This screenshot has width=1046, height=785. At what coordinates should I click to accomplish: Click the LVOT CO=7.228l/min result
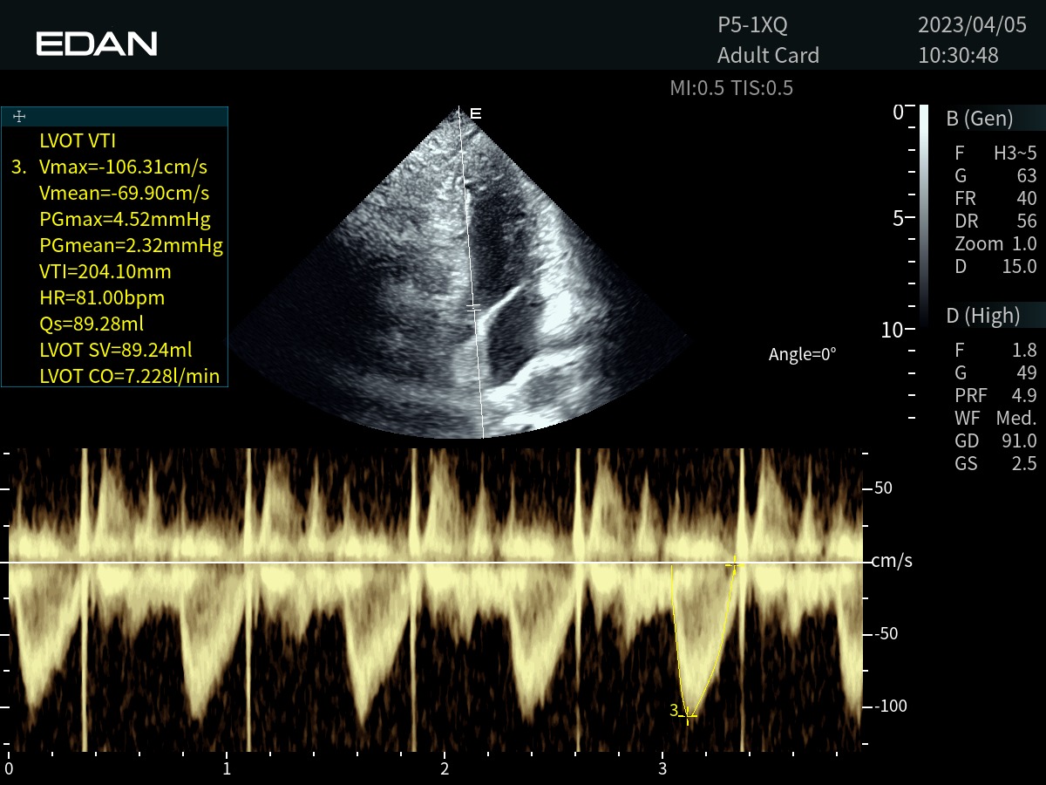pos(129,377)
